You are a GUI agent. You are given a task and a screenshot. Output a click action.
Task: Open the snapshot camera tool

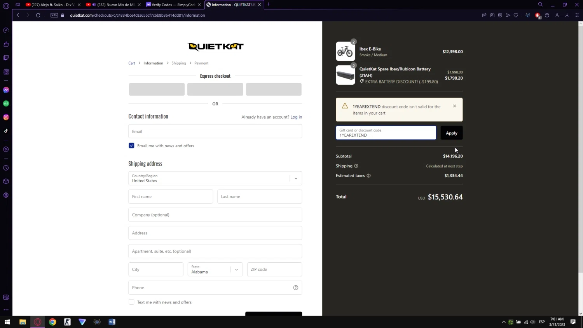(x=492, y=15)
